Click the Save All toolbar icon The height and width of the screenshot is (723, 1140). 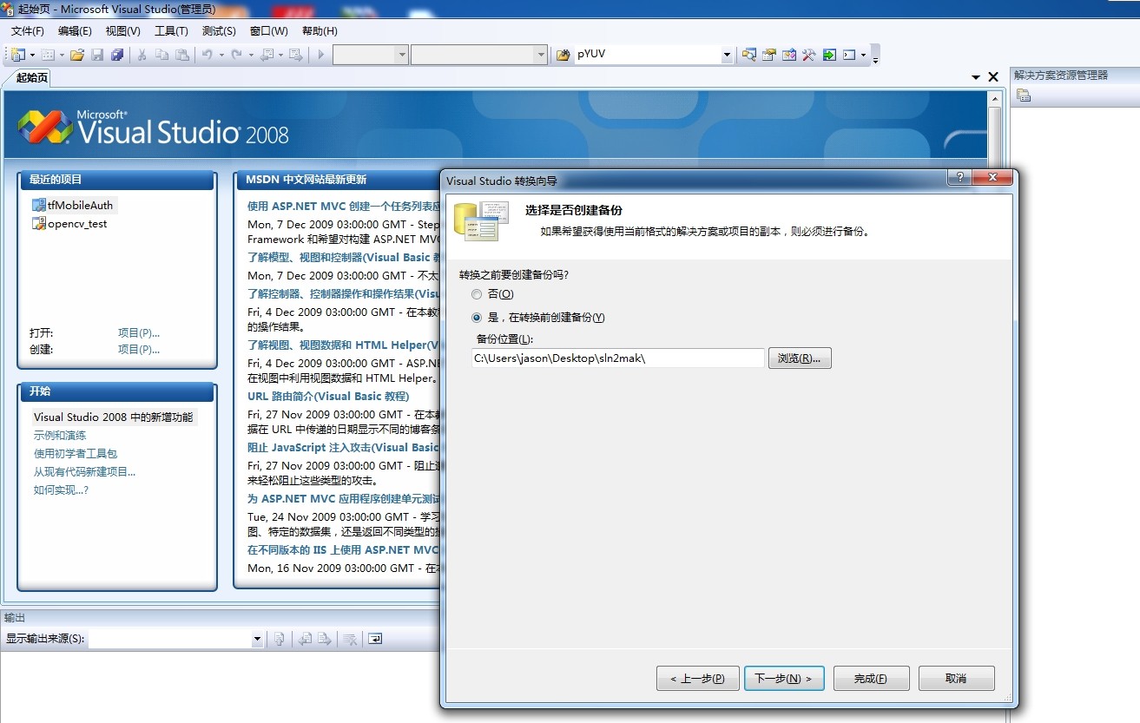pos(117,55)
